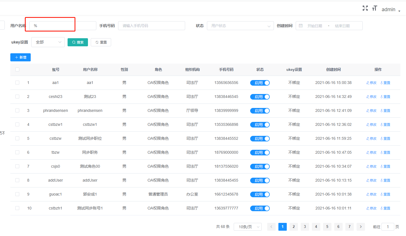Check the box for row ceshi23
The height and width of the screenshot is (236, 406).
[17, 97]
